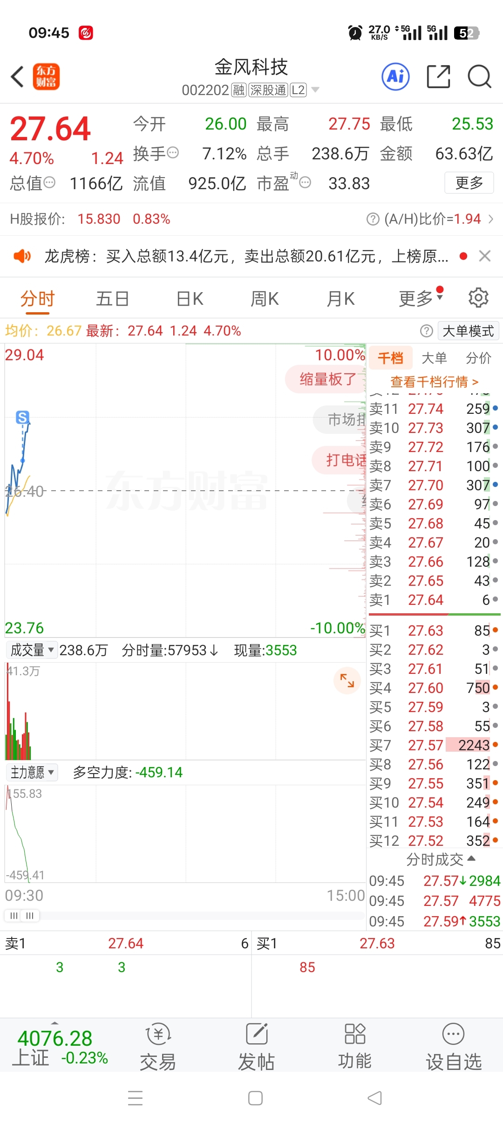Select 买7 27.57 row with 2243
The width and height of the screenshot is (503, 1124).
[434, 745]
